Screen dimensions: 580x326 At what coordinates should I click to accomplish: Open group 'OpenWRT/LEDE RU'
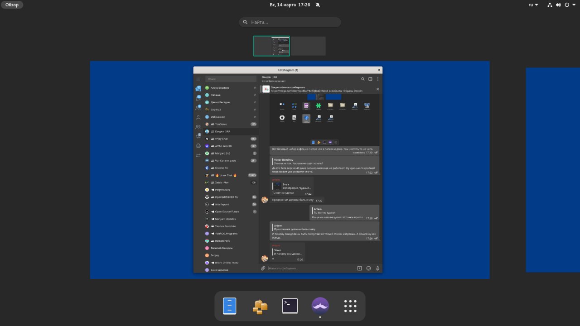(231, 197)
